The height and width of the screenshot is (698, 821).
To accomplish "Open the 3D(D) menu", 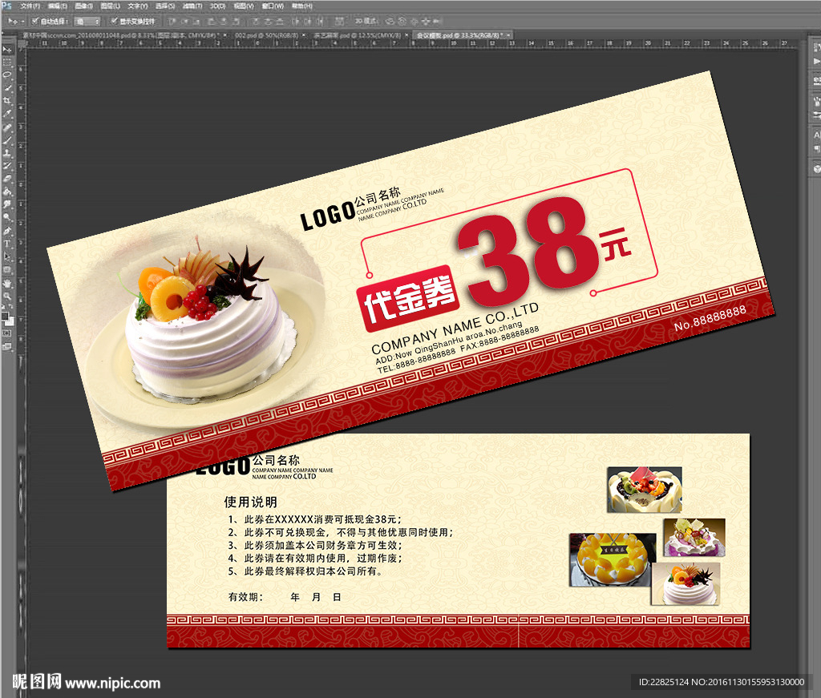I will coord(217,6).
